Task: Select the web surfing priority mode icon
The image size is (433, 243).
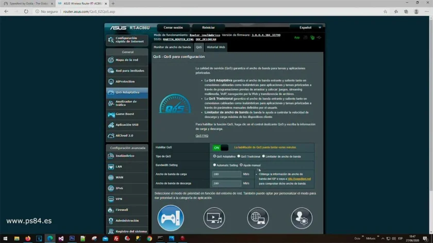Action: 258,218
